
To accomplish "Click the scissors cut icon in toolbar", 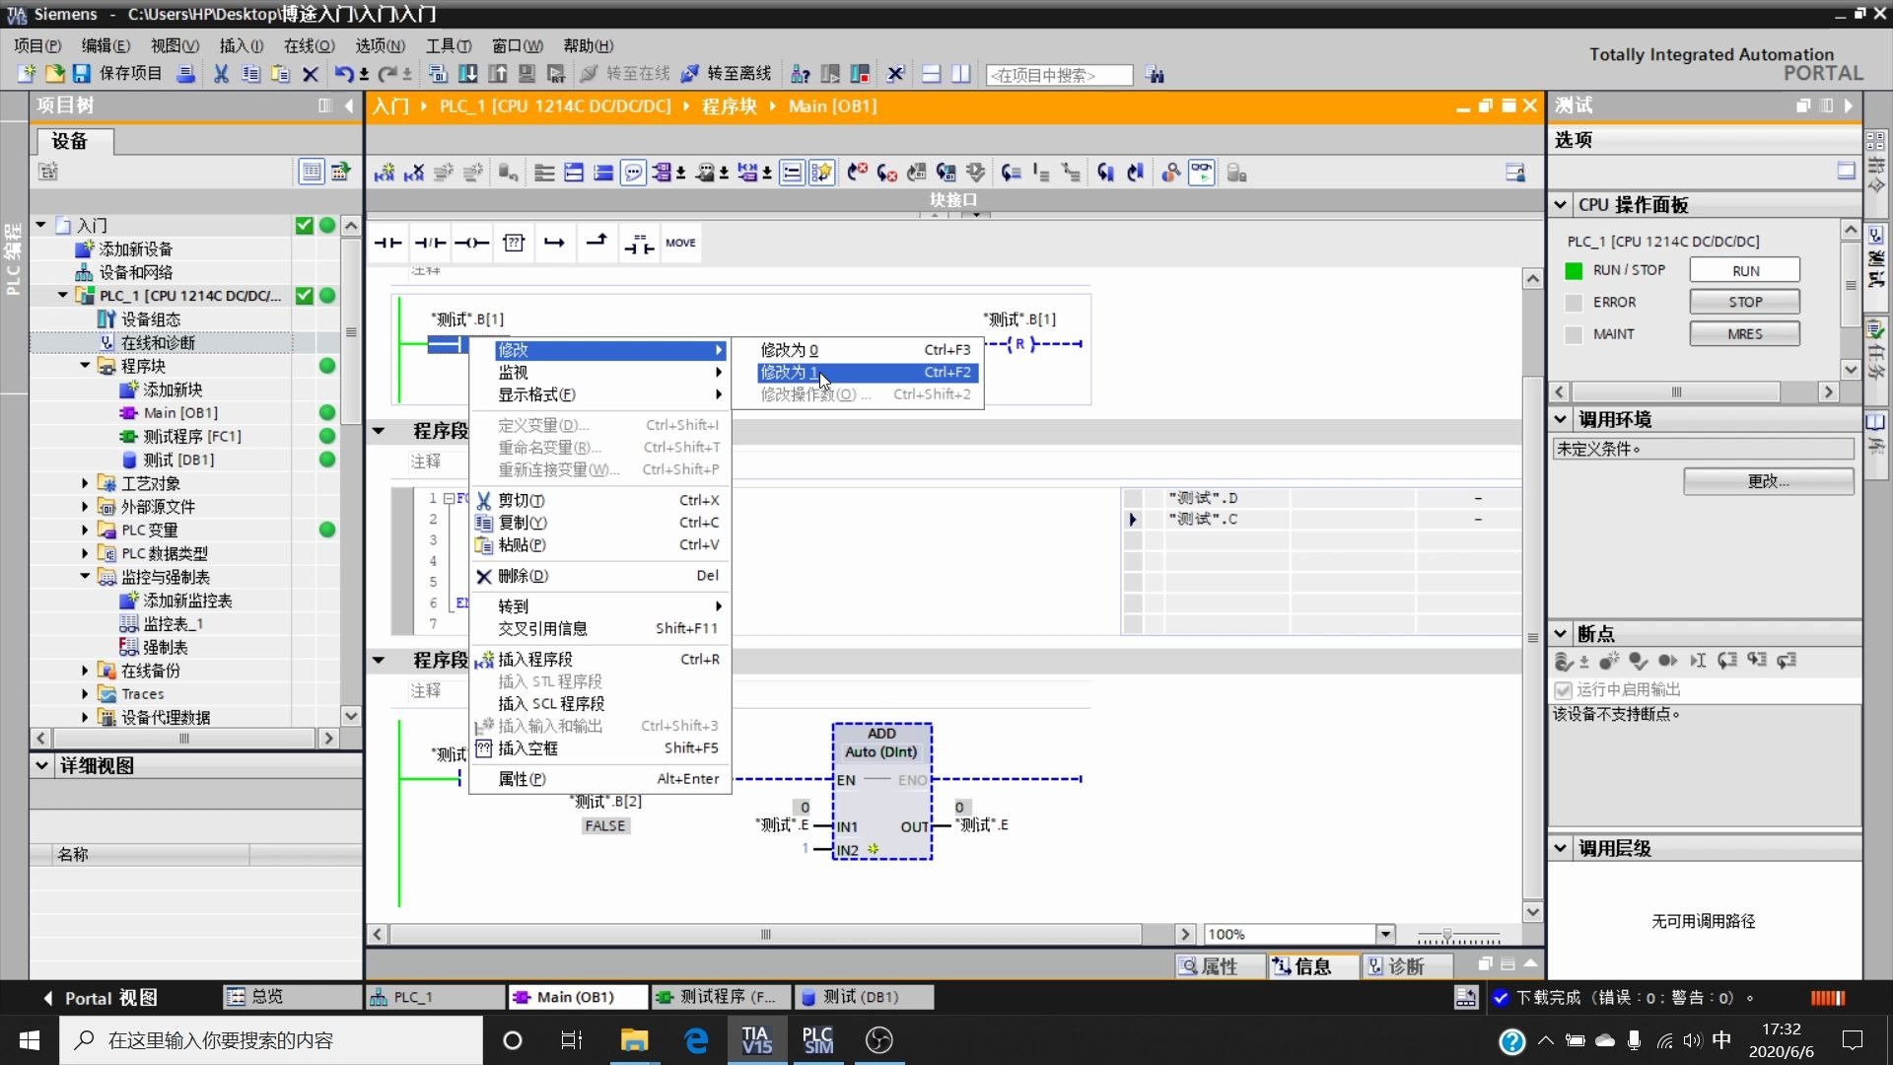I will [x=221, y=74].
